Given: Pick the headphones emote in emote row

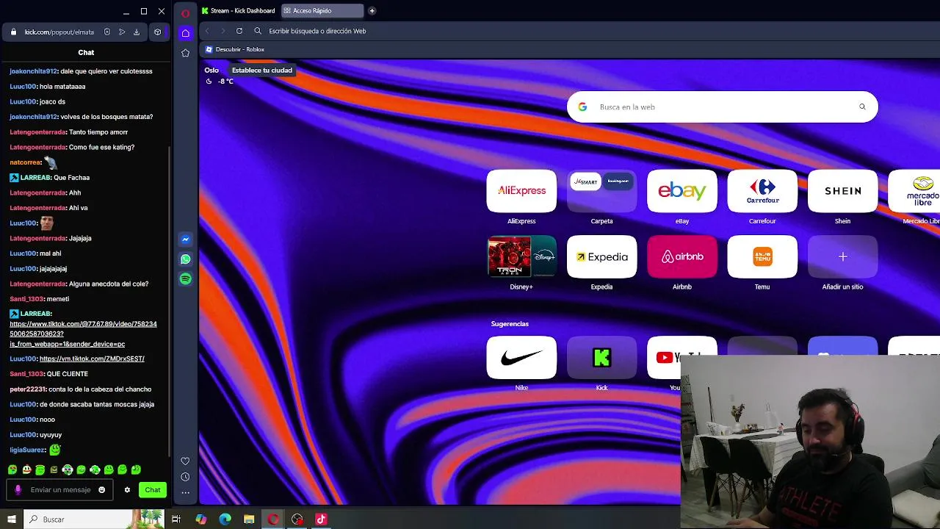Looking at the screenshot, I should tap(68, 469).
